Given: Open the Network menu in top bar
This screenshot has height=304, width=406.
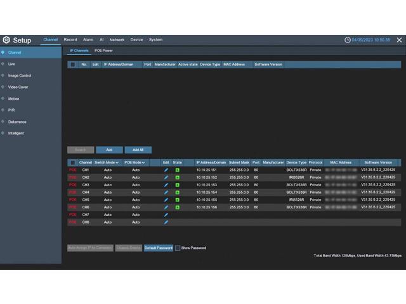Looking at the screenshot, I should [x=117, y=40].
